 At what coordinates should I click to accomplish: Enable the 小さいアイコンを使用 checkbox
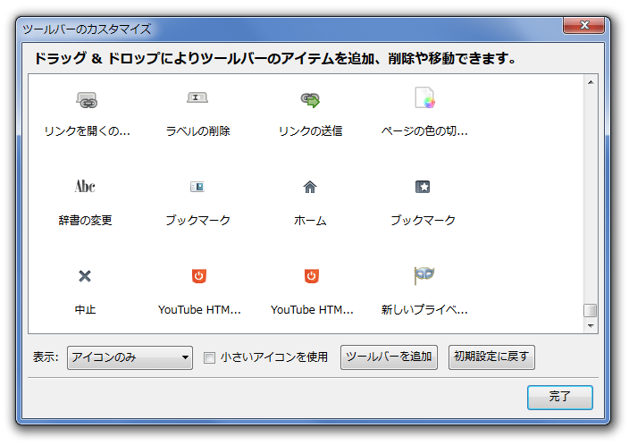[x=209, y=357]
